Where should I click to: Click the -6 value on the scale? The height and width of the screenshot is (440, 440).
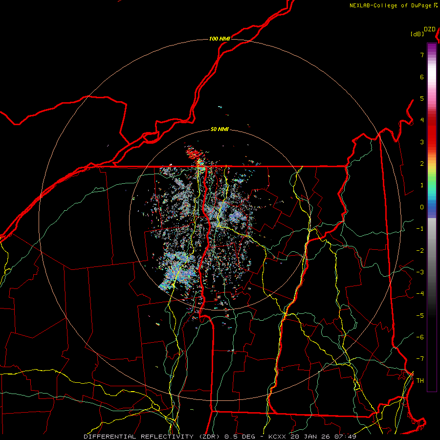(x=420, y=337)
